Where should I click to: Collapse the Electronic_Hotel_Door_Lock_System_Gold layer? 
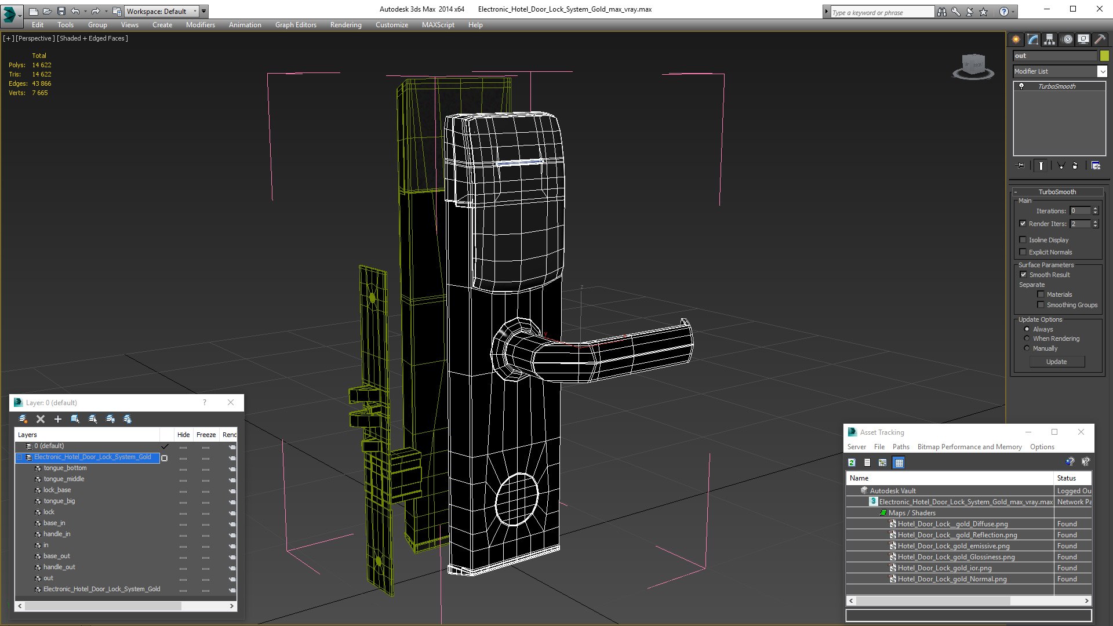19,457
